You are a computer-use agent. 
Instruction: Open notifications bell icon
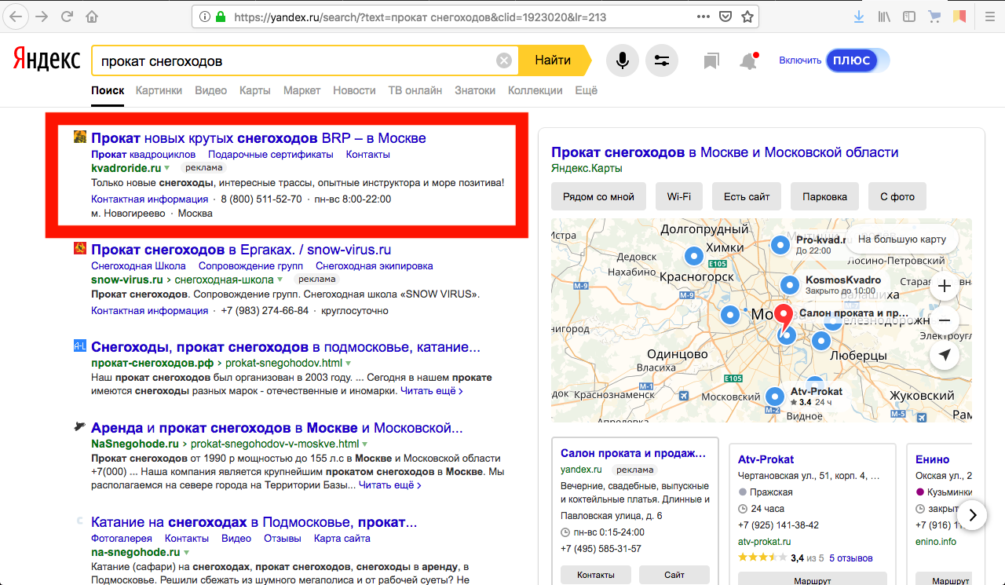coord(749,60)
